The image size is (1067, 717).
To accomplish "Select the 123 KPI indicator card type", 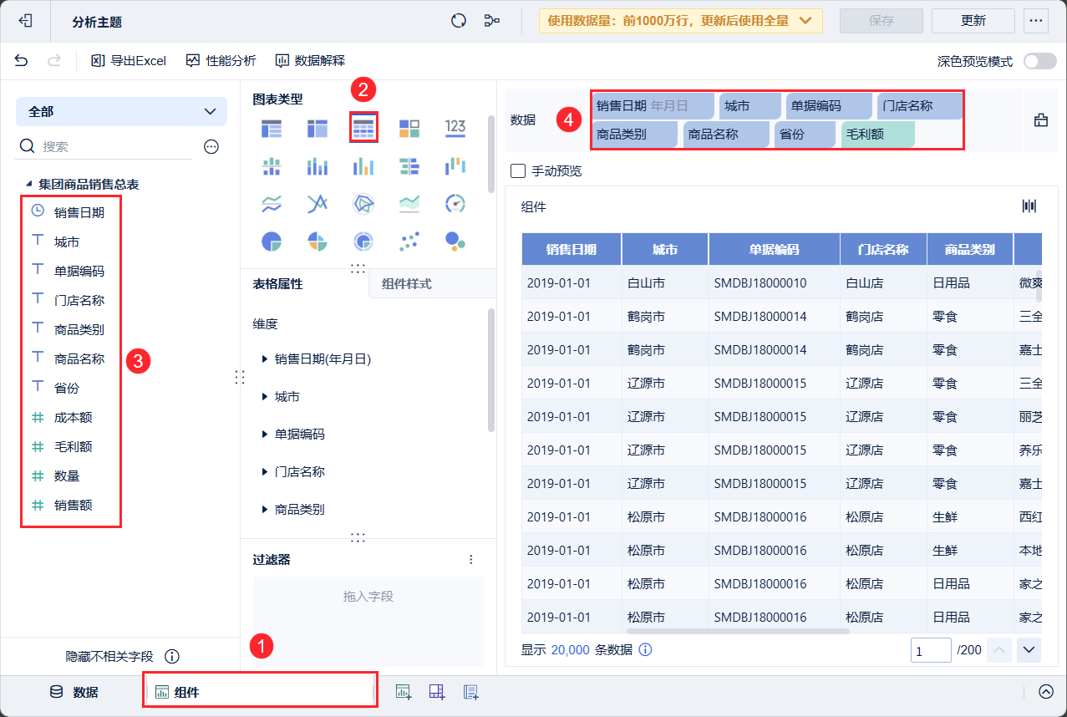I will 455,127.
